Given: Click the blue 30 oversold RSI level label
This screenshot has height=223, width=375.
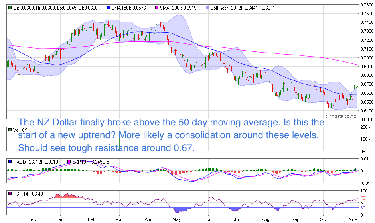Looking at the screenshot, I should pyautogui.click(x=363, y=207).
